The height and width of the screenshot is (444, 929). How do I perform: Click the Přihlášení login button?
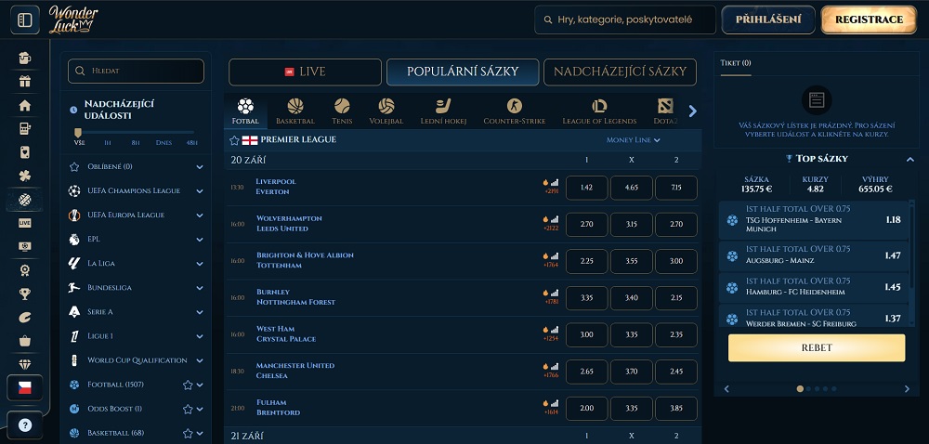[768, 20]
